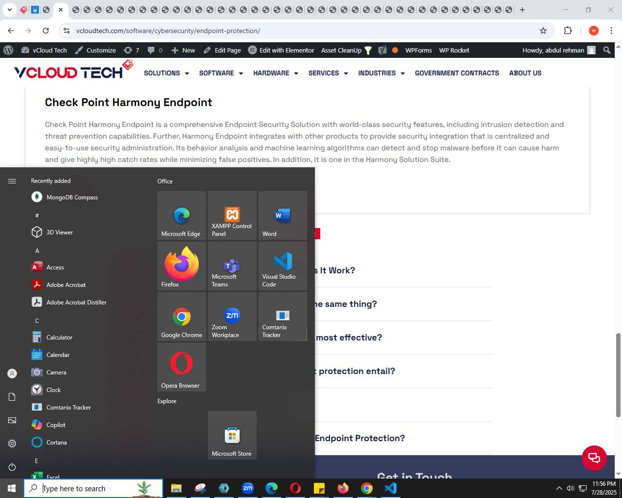Click user account icon in Start sidebar
The image size is (622, 498).
(12, 373)
